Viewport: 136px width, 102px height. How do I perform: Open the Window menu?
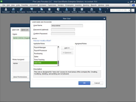pyautogui.click(x=101, y=5)
